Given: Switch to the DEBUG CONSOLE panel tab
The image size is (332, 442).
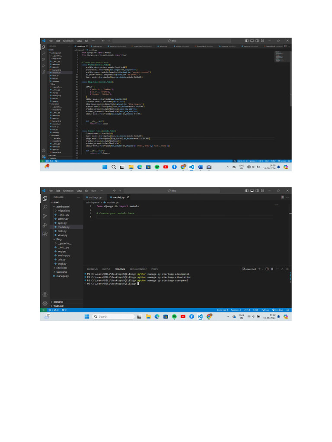Looking at the screenshot, I should click(138, 269).
